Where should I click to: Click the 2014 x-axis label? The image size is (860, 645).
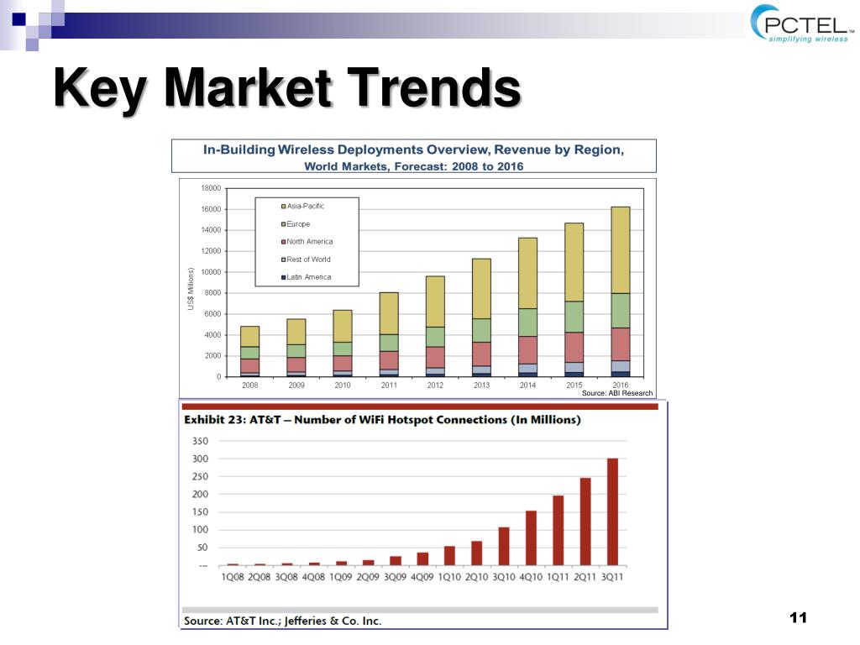point(527,385)
